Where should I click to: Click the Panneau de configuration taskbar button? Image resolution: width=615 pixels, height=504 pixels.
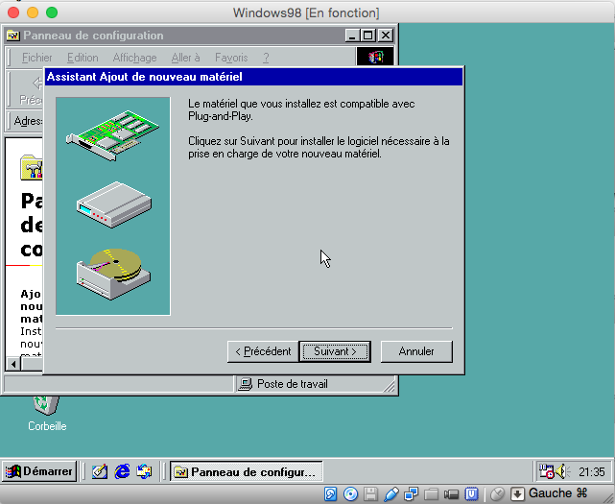coord(247,471)
